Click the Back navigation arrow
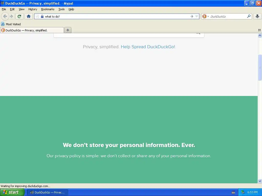The image size is (262, 196). (5, 16)
